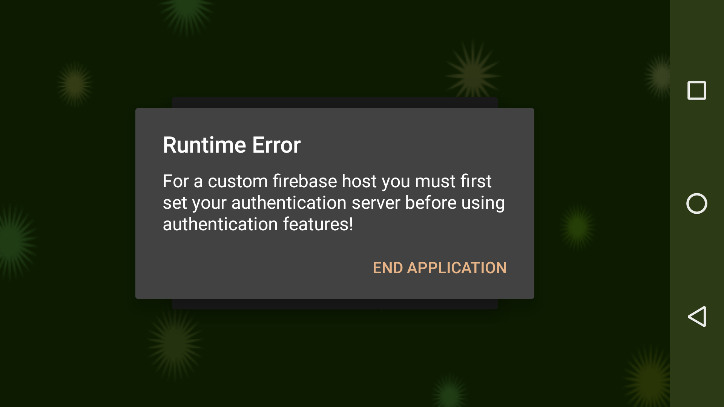Click empty navigation bar between recents and home
724x407 pixels.
[696, 147]
